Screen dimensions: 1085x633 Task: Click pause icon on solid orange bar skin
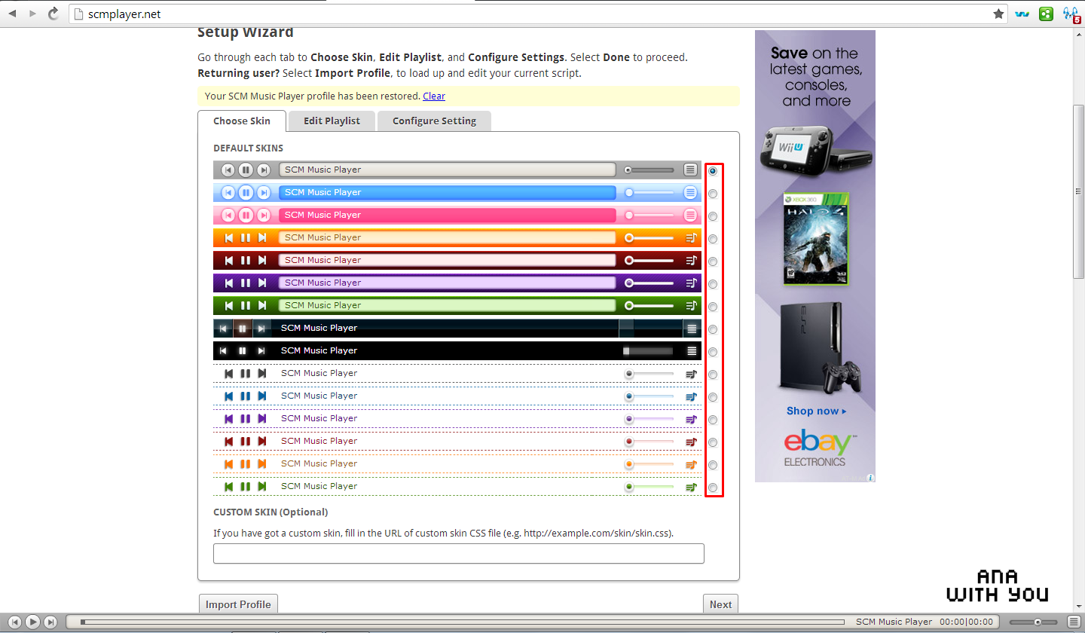tap(245, 237)
